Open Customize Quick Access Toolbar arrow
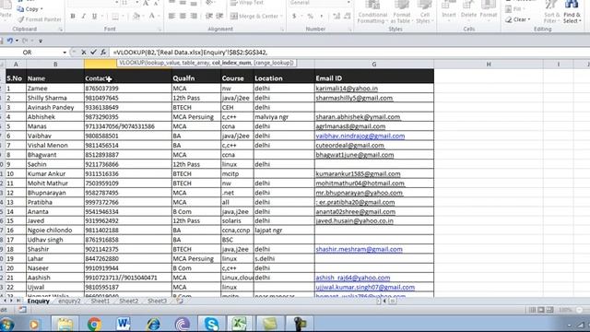590x332 pixels. coord(41,41)
